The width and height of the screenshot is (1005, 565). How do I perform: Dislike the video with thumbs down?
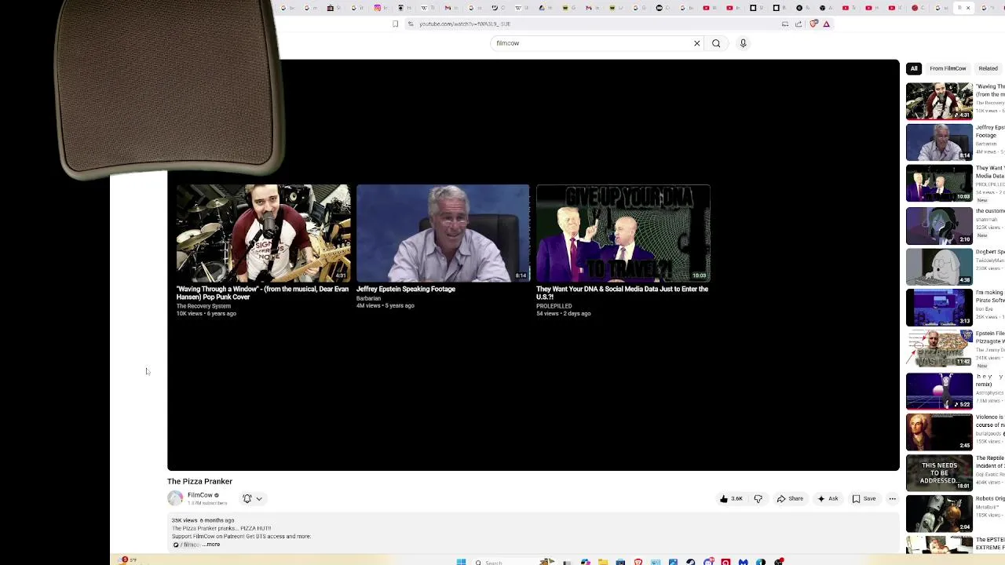[x=758, y=498]
